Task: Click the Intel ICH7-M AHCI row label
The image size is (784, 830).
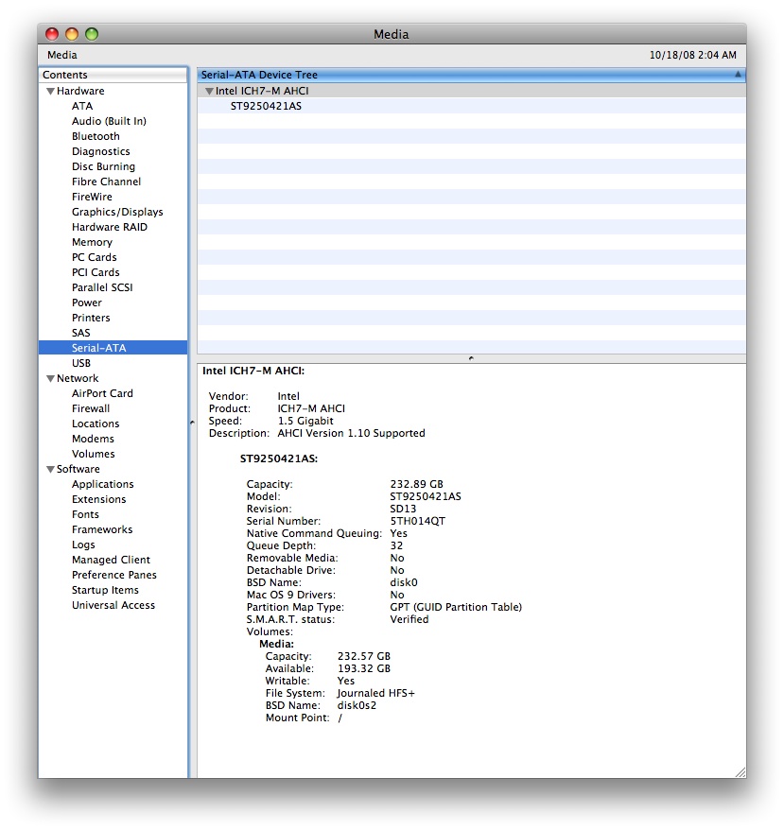Action: [x=262, y=91]
